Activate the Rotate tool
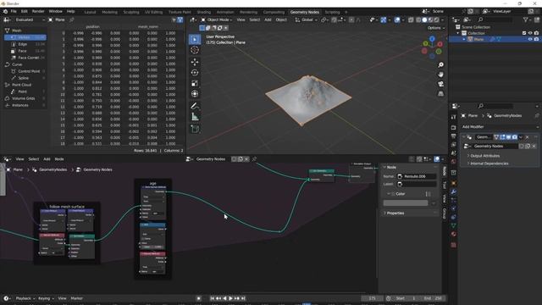Image resolution: width=542 pixels, height=305 pixels. point(195,73)
